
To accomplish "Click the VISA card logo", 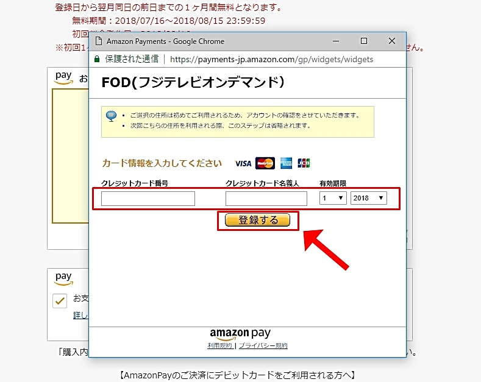I will (243, 163).
